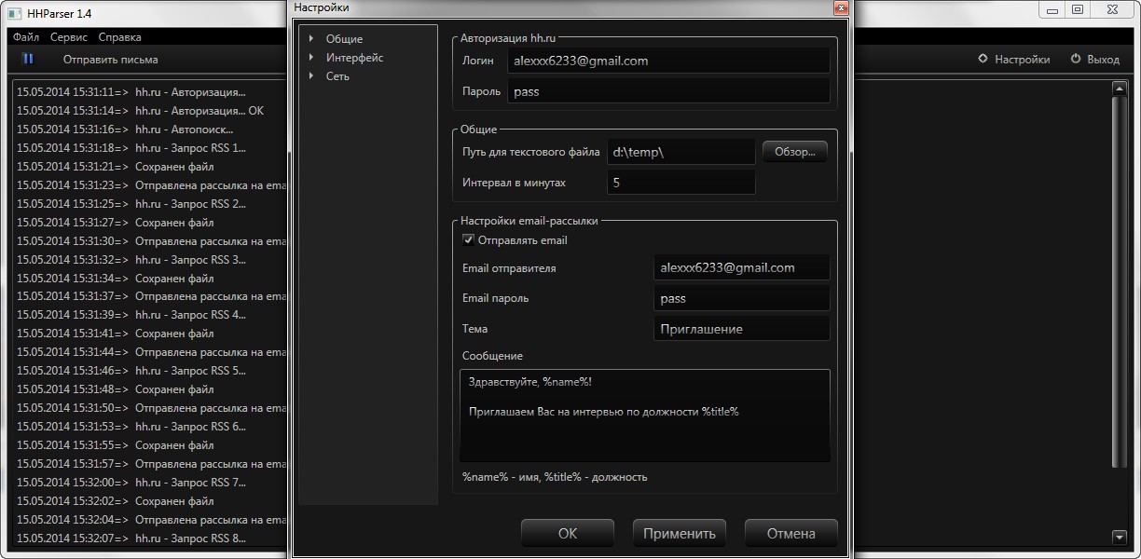1141x559 pixels.
Task: Select the 15:31:11 Авторизация log row
Action: coord(131,92)
